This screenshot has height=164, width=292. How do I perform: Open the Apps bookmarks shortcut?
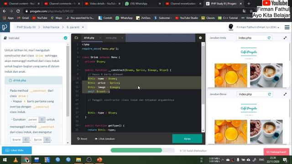click(x=8, y=18)
